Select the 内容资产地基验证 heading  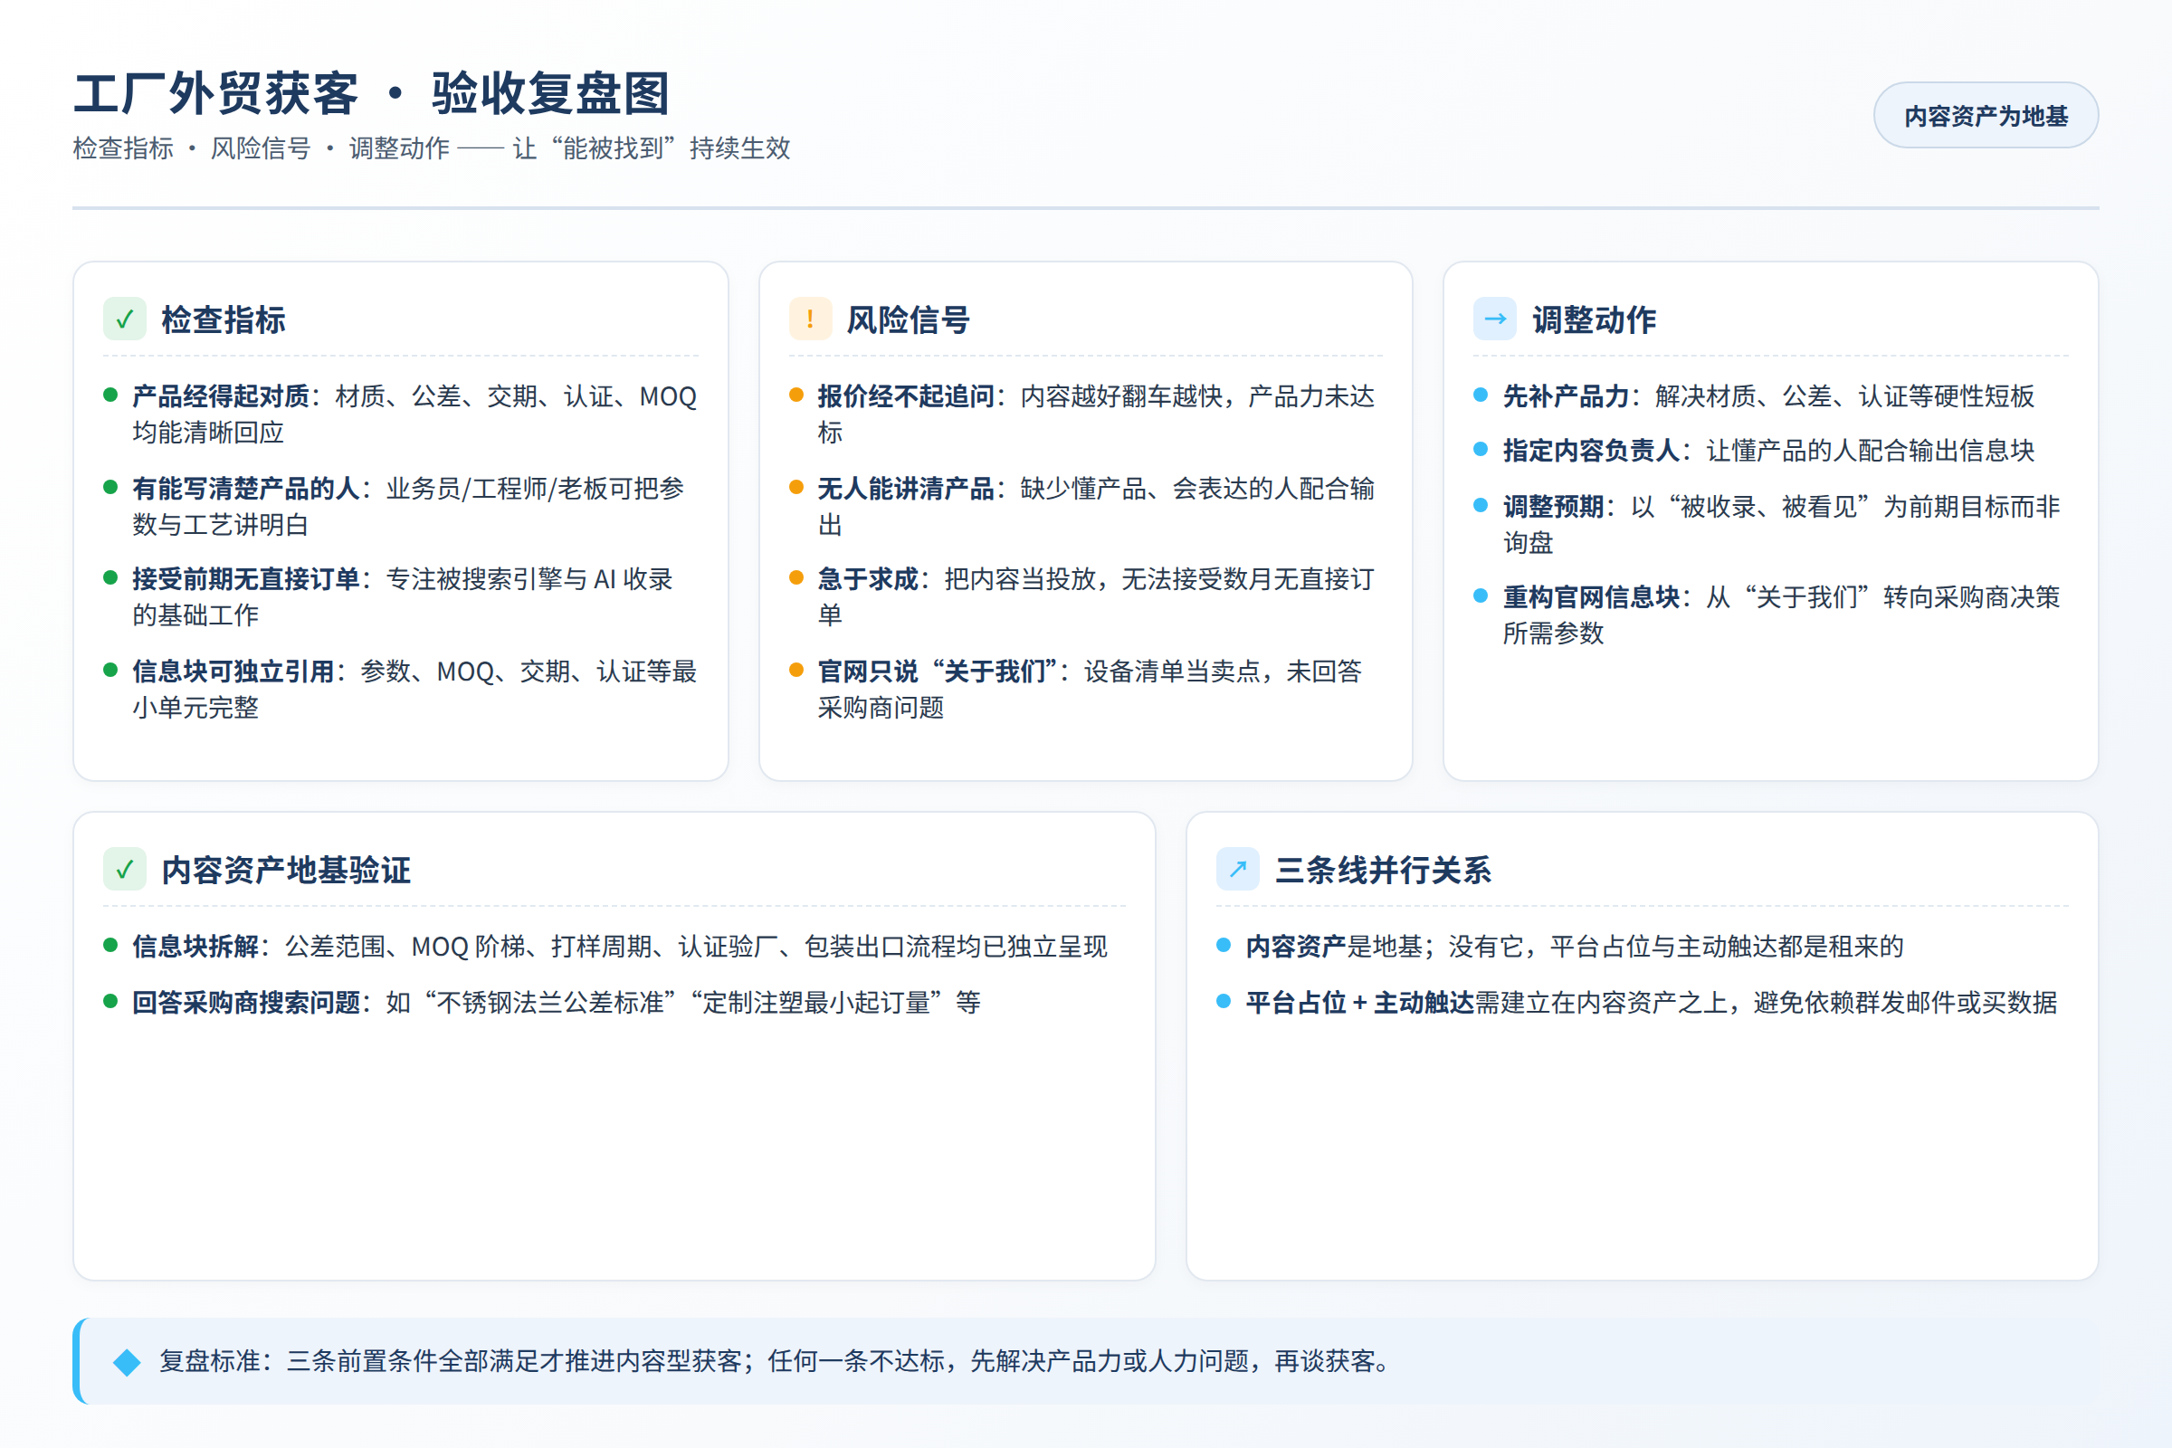tap(286, 870)
